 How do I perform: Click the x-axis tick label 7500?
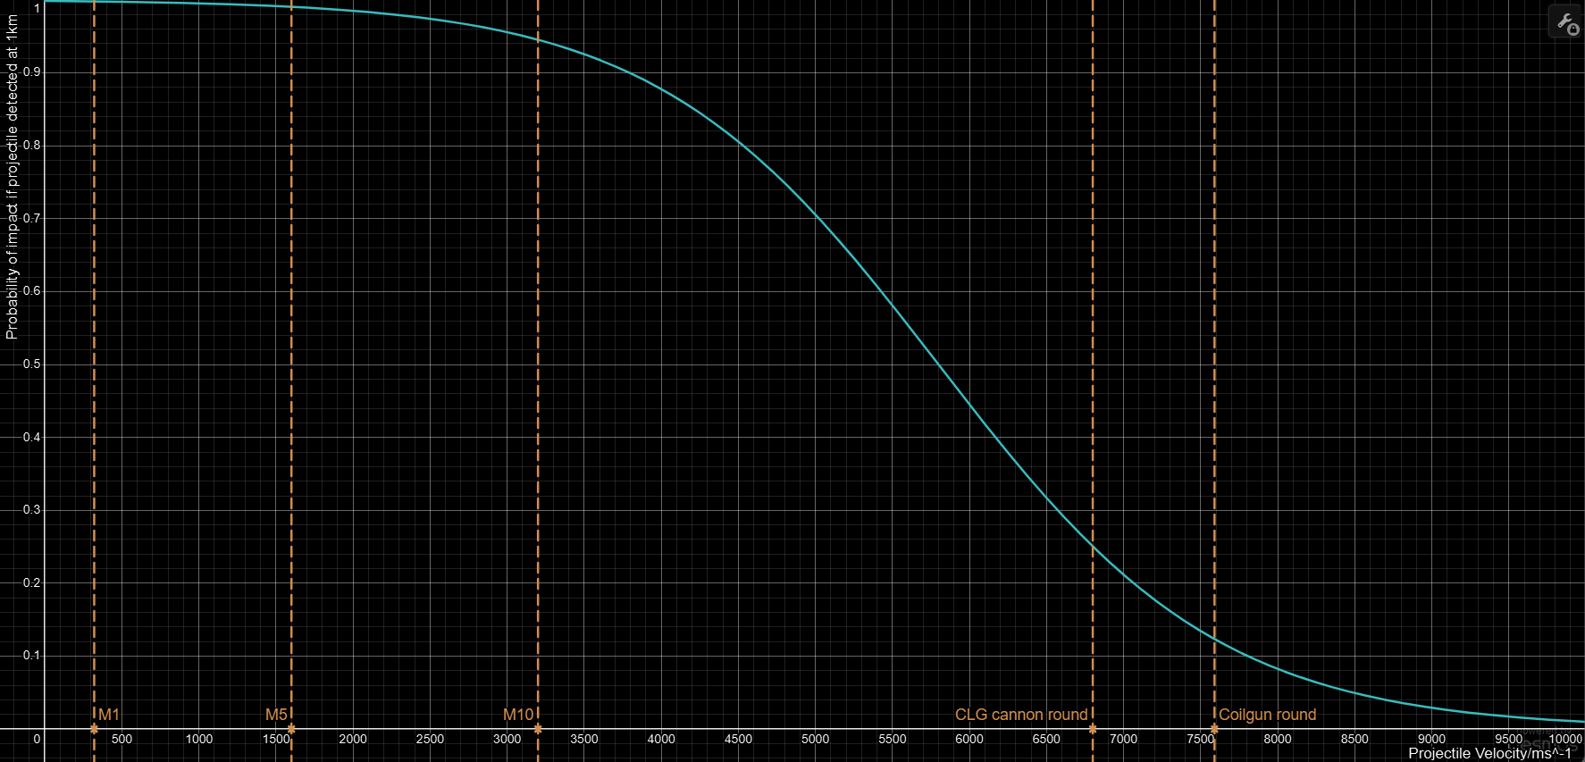(x=1201, y=739)
